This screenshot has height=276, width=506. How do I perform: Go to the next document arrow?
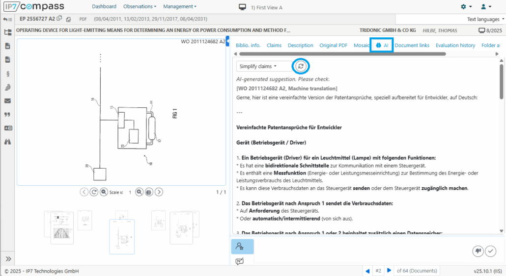click(389, 271)
